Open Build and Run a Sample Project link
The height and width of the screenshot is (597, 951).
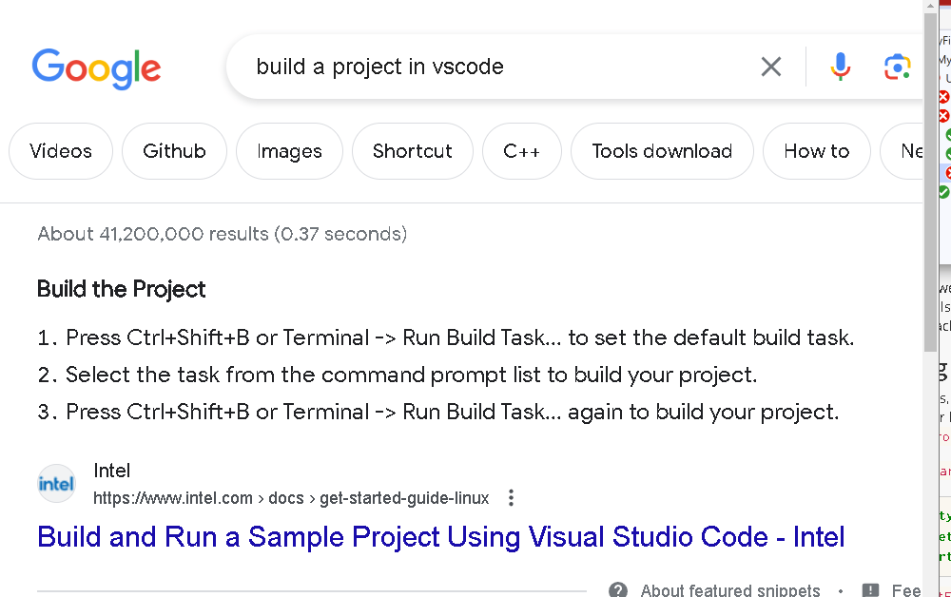[x=441, y=537]
